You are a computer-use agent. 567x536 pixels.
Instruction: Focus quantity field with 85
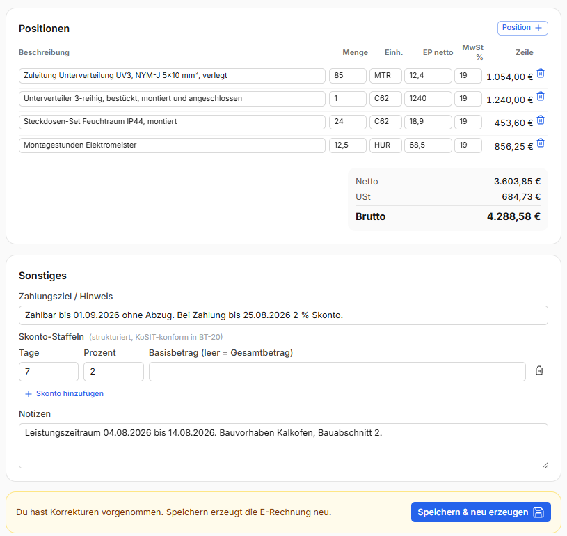(347, 76)
